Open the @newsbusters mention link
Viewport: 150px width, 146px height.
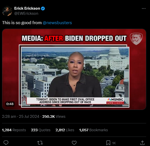click(57, 23)
